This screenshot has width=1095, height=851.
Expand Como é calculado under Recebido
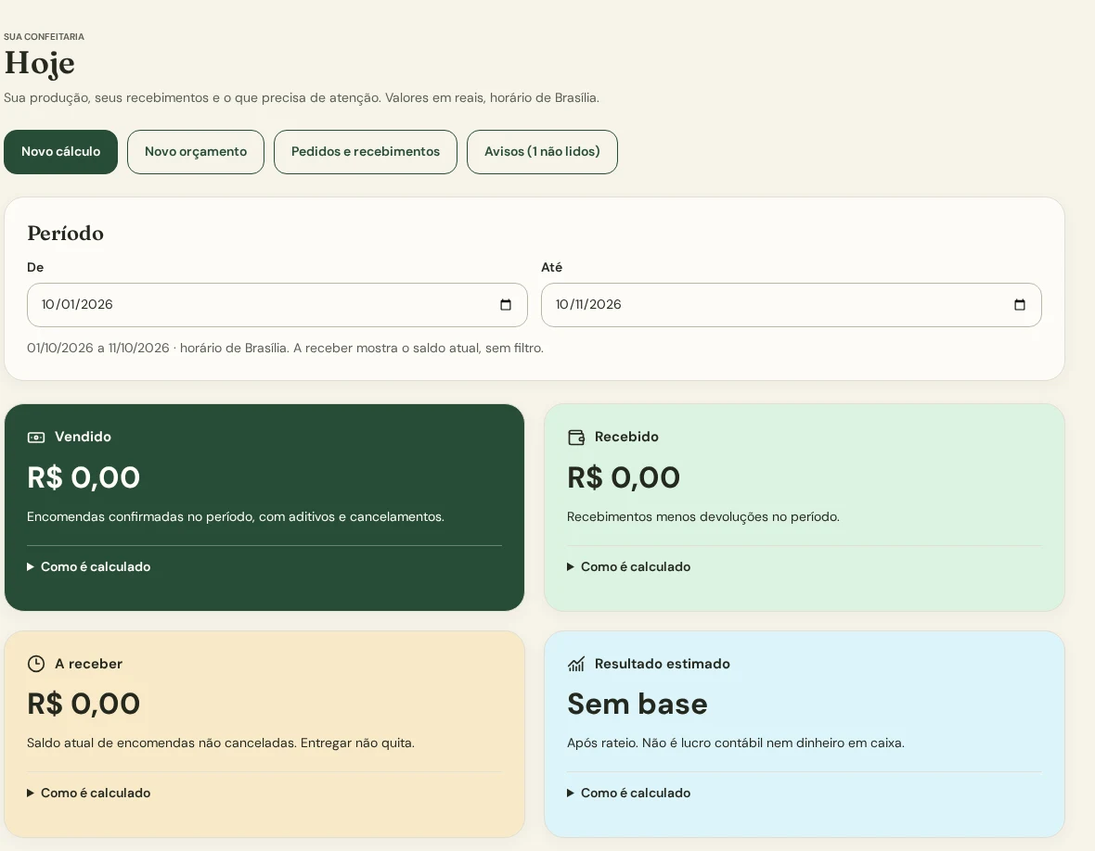click(629, 567)
